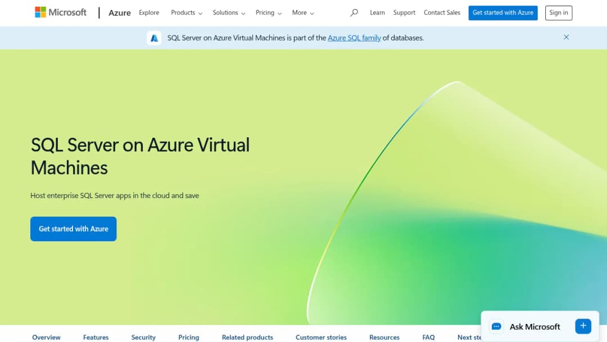Image resolution: width=607 pixels, height=342 pixels.
Task: Expand the Pricing dropdown in header
Action: (269, 13)
